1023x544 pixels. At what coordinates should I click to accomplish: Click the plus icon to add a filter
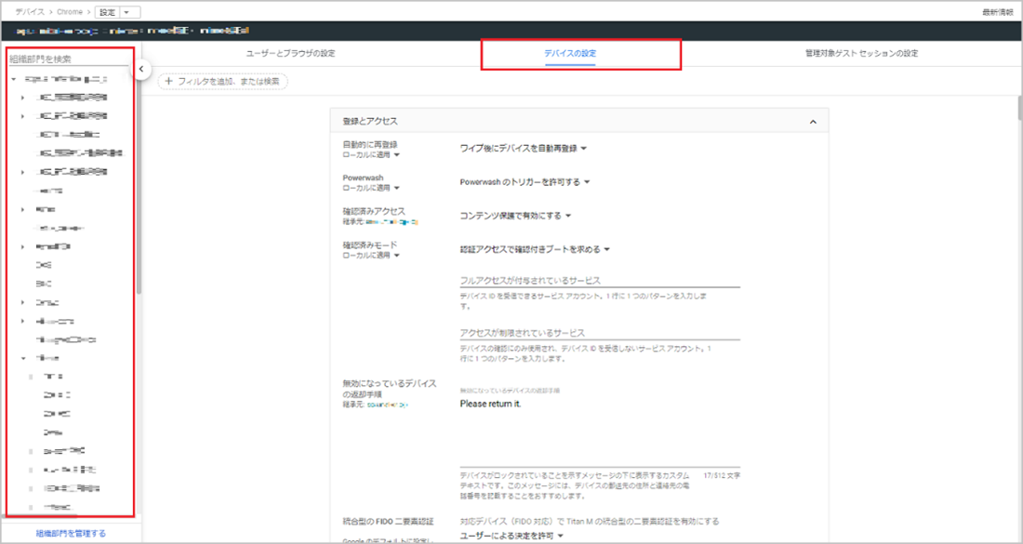tap(168, 82)
